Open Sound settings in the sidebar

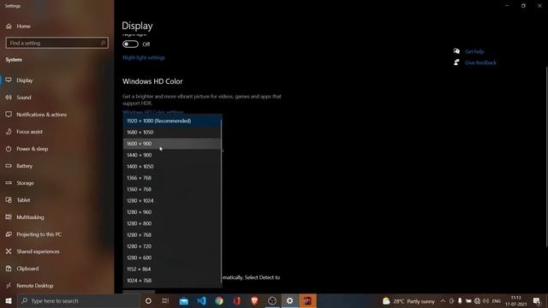[24, 98]
